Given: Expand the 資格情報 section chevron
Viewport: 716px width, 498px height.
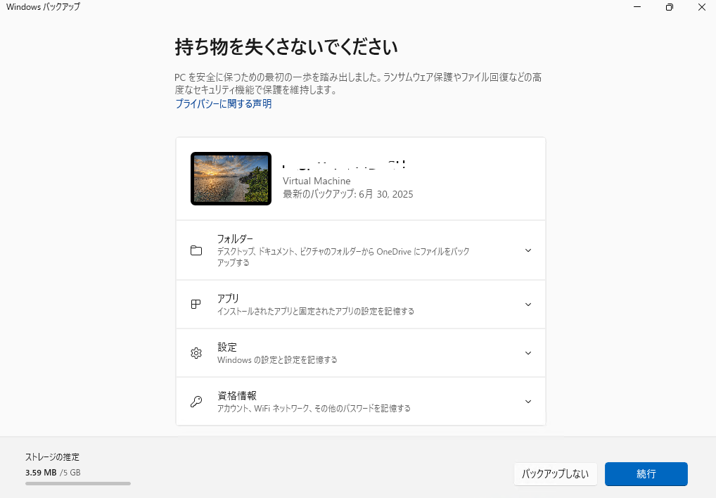Looking at the screenshot, I should tap(528, 402).
